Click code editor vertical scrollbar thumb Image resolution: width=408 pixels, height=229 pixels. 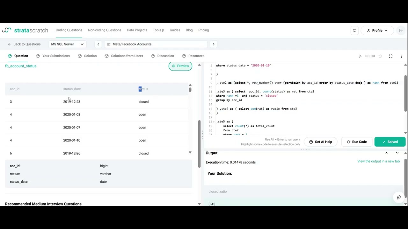[x=405, y=94]
